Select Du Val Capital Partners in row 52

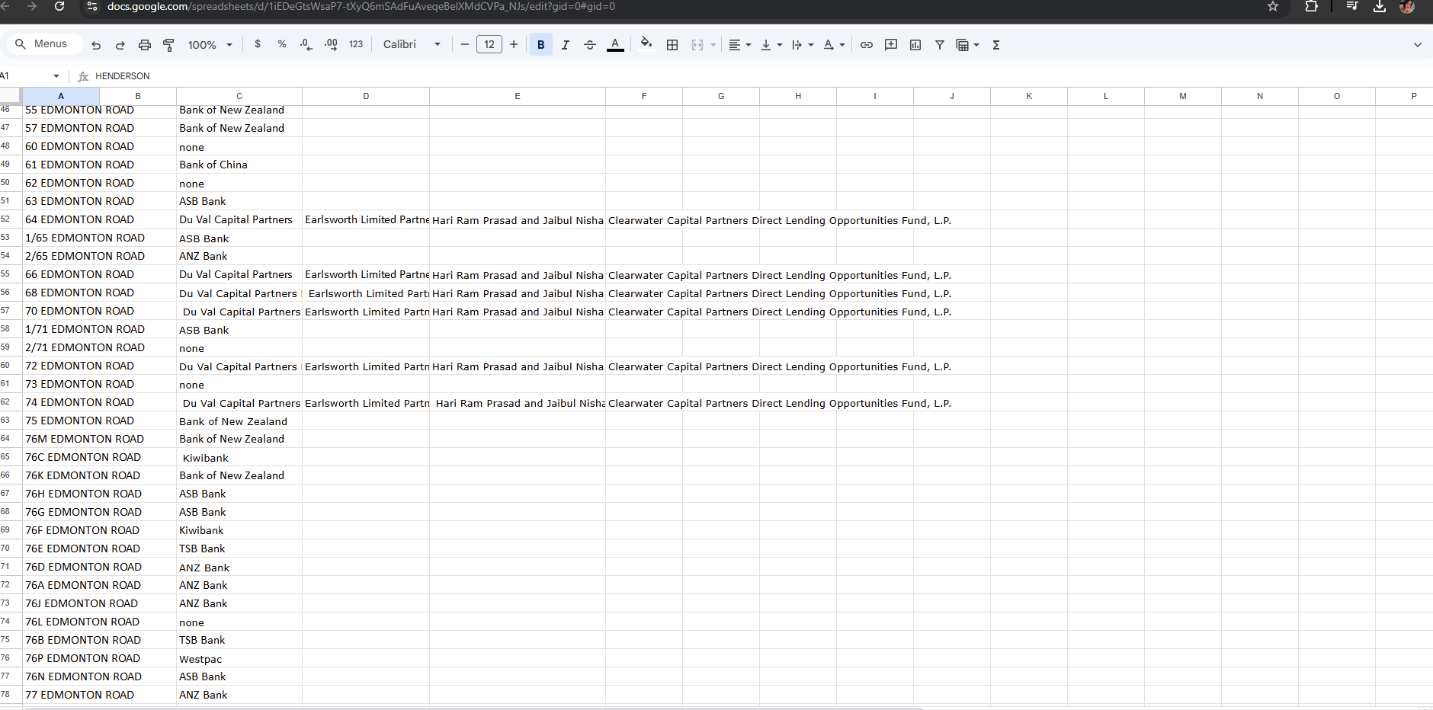point(239,219)
